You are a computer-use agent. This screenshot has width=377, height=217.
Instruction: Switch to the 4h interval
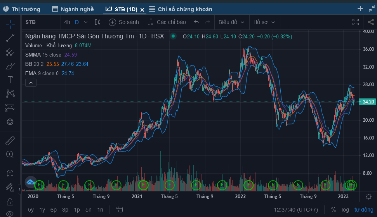pyautogui.click(x=67, y=22)
